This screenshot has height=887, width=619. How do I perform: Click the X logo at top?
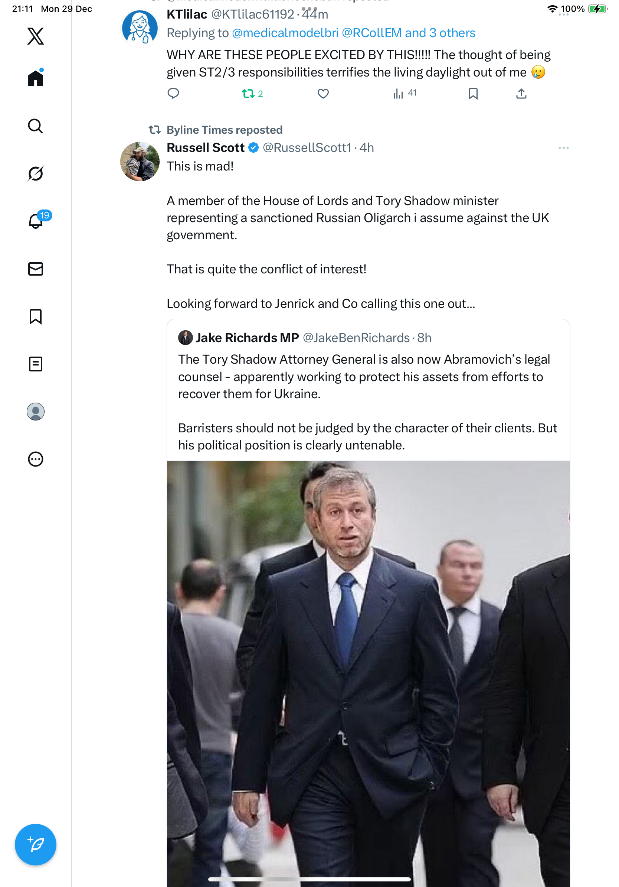point(36,36)
